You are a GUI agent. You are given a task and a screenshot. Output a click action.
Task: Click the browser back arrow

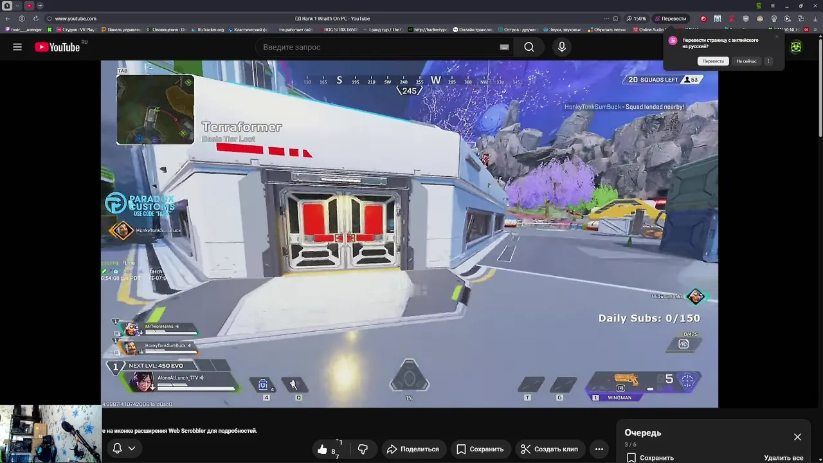coord(8,19)
